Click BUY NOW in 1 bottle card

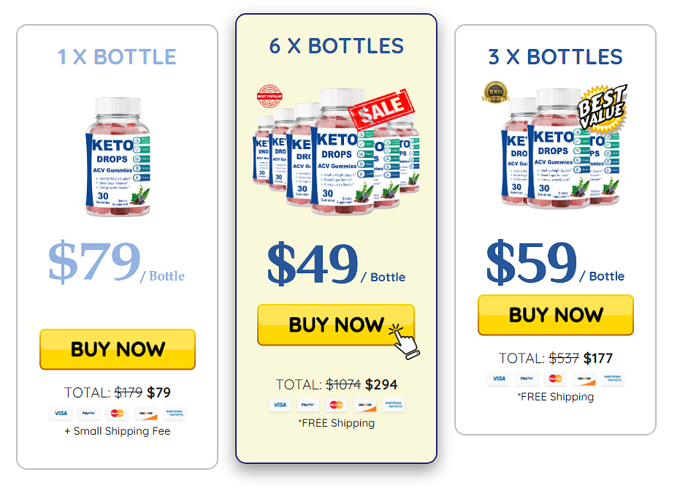(117, 349)
